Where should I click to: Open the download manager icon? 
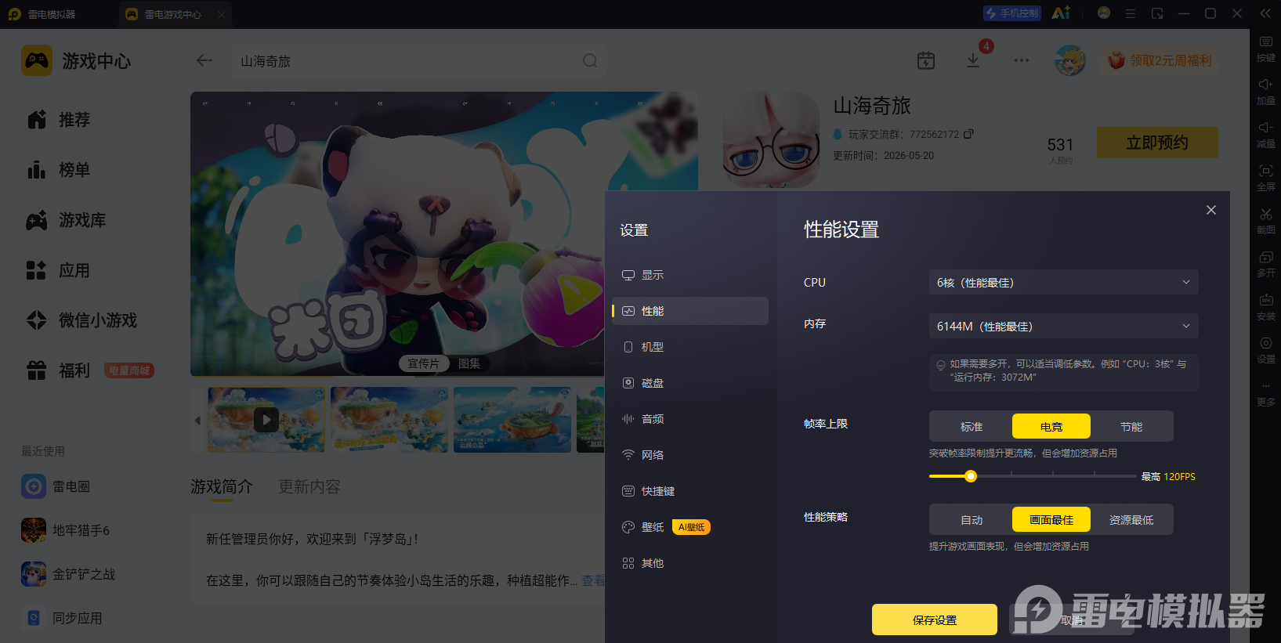coord(973,60)
